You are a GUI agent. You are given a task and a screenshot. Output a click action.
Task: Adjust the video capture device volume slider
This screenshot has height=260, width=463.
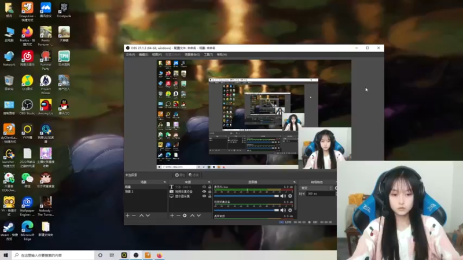[247, 210]
